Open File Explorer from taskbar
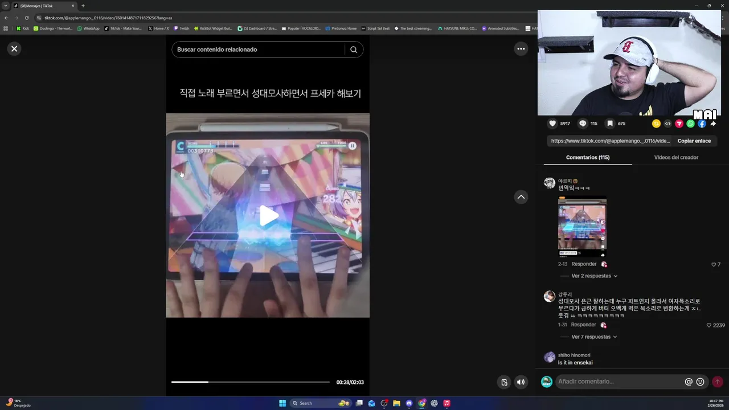The image size is (729, 410). 396,403
